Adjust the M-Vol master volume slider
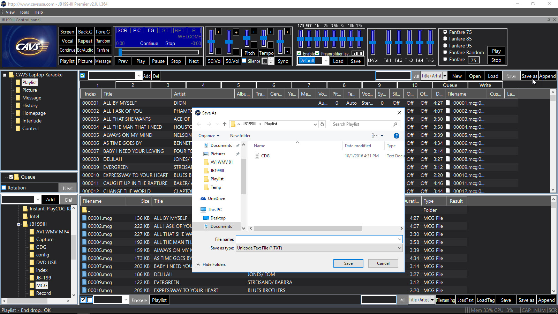Viewport: 558px width, 314px height. click(x=372, y=42)
